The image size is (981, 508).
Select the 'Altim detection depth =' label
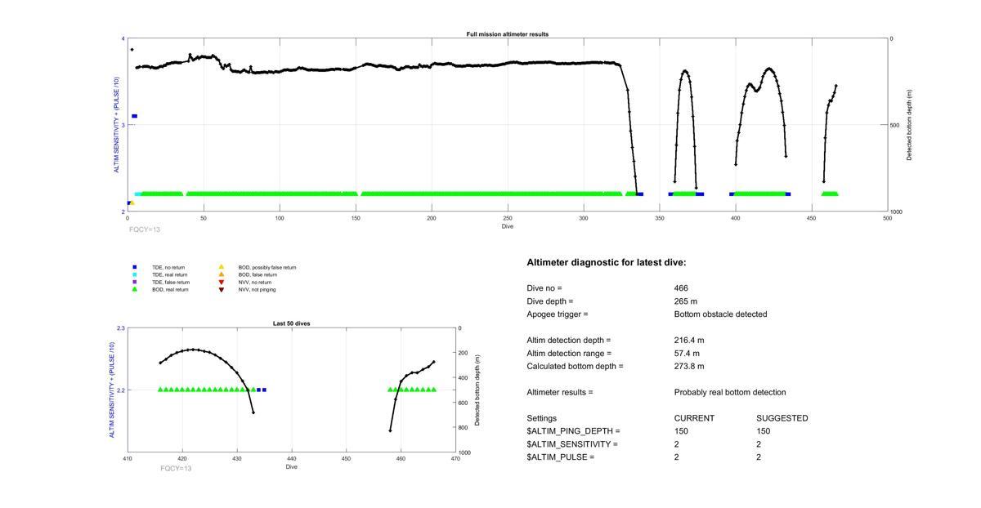click(569, 341)
